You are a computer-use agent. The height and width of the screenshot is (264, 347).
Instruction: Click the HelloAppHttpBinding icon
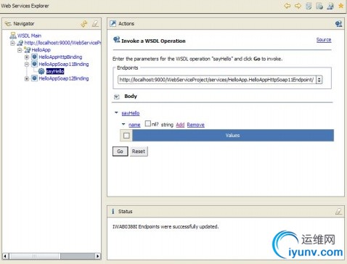tap(35, 57)
